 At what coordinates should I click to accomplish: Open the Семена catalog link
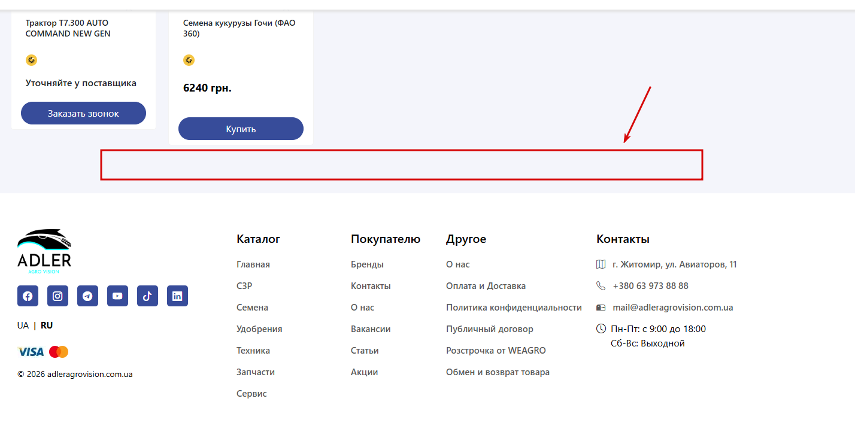252,308
